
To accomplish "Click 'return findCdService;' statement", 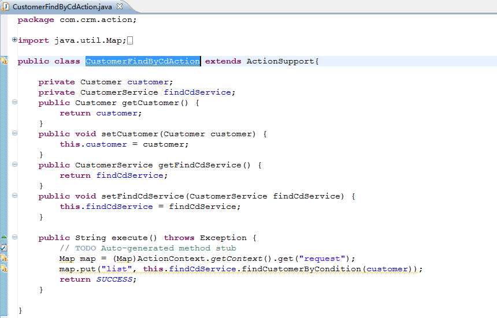I will pos(114,175).
